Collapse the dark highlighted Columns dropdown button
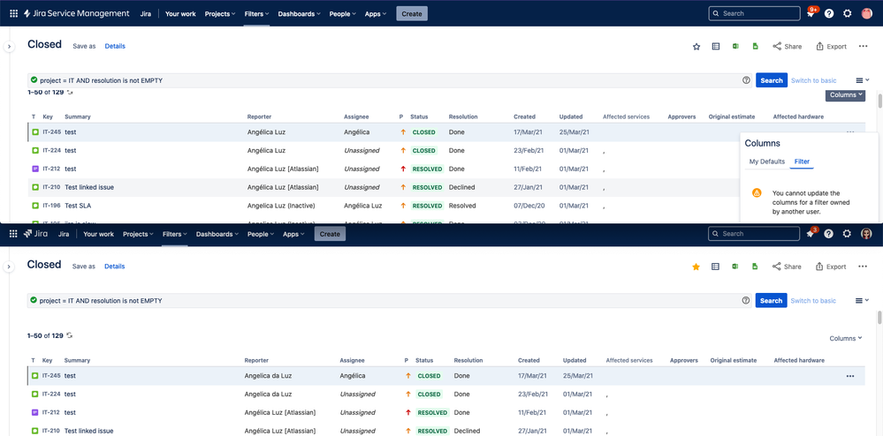Image resolution: width=883 pixels, height=436 pixels. click(x=845, y=95)
